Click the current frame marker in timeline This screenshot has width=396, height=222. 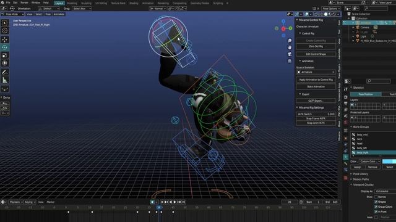(158, 207)
